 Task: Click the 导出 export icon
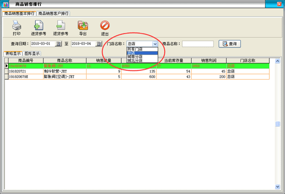pyautogui.click(x=83, y=25)
